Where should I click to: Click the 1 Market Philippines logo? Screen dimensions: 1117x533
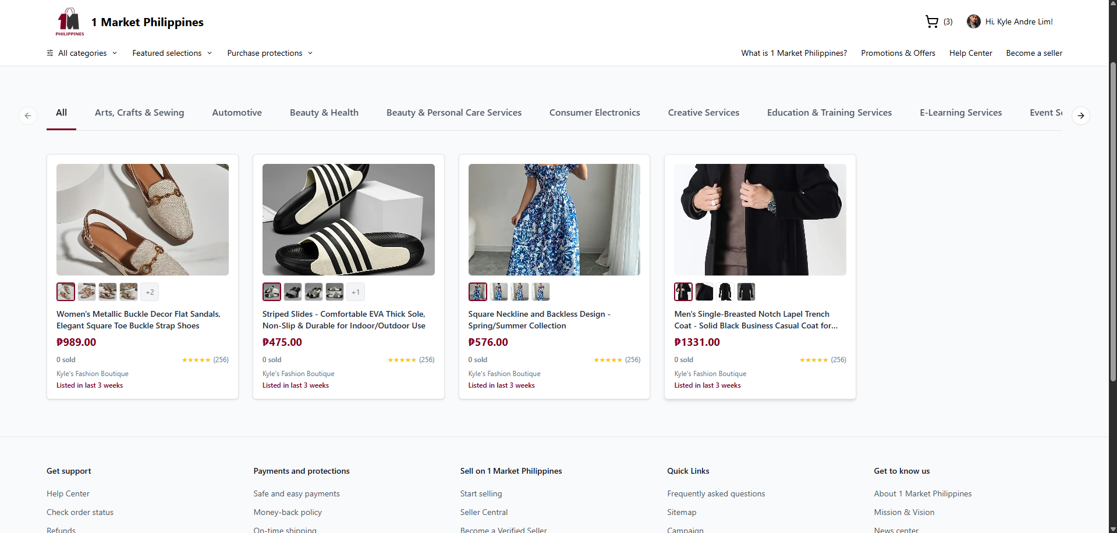69,22
